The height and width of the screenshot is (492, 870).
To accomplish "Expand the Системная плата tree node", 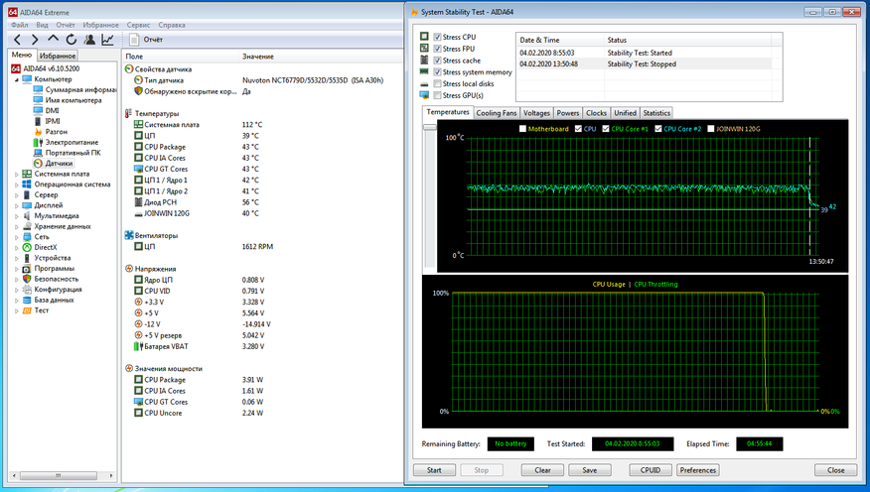I will pyautogui.click(x=16, y=174).
